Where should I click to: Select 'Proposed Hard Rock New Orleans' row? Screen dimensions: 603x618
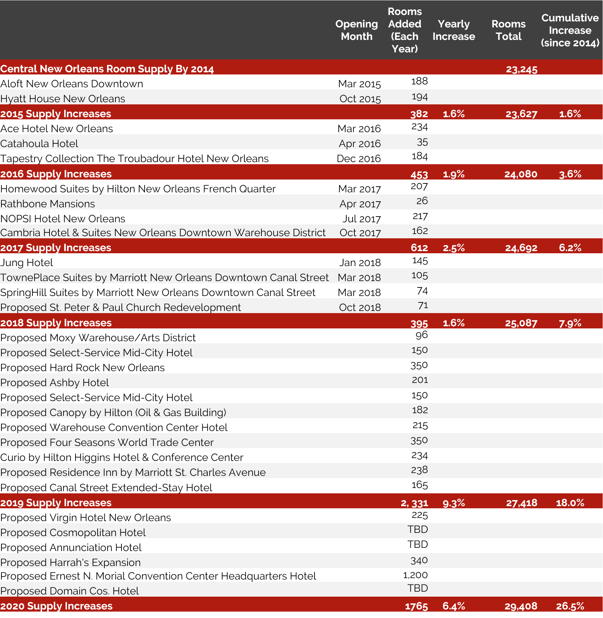82,368
